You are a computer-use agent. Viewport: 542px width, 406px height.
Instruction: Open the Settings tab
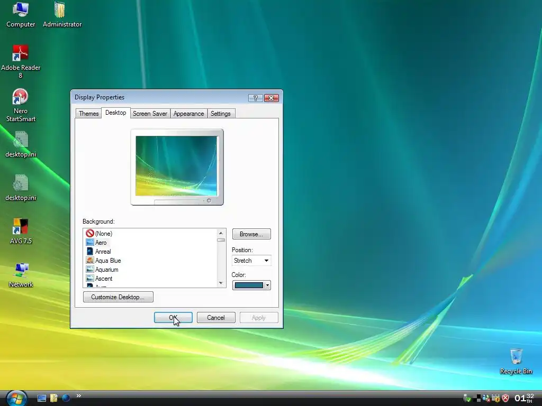221,114
